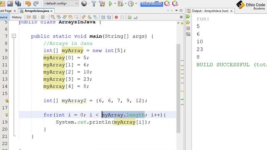The image size is (267, 150).
Task: Click the editor vertical scrollbar
Action: [x=178, y=88]
